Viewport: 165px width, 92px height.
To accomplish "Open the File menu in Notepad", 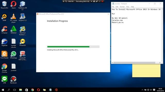I will [x=113, y=7].
